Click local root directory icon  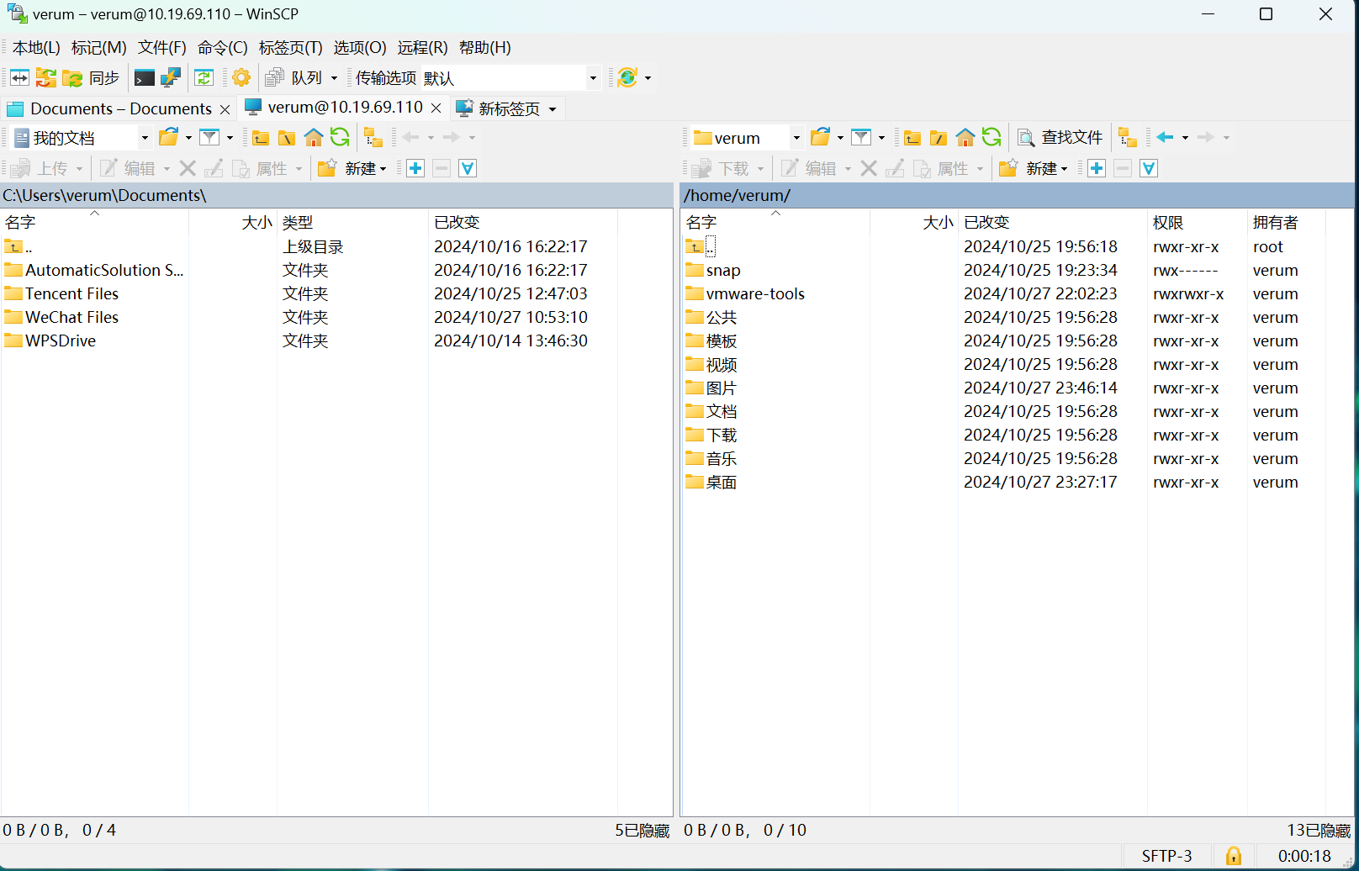pos(287,137)
